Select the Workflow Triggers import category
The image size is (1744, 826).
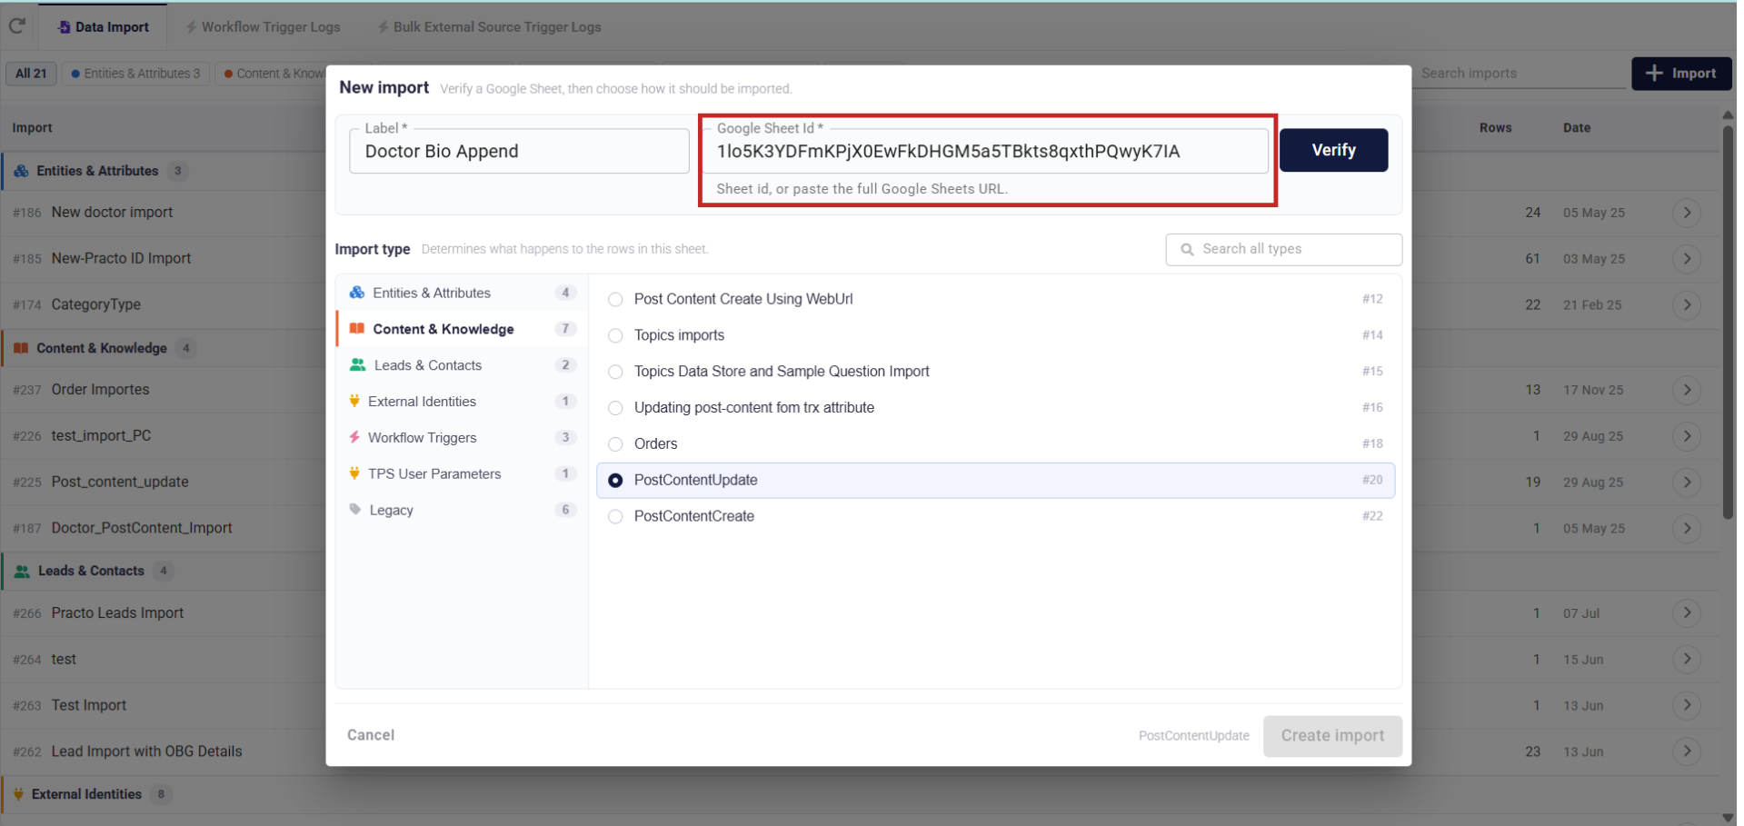(x=462, y=437)
